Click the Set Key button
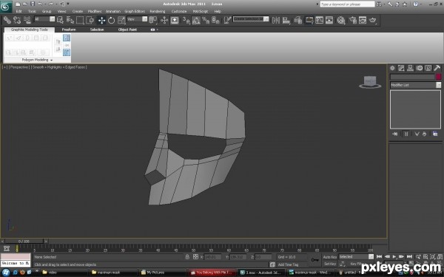Image resolution: width=444 pixels, height=277 pixels. pyautogui.click(x=330, y=264)
